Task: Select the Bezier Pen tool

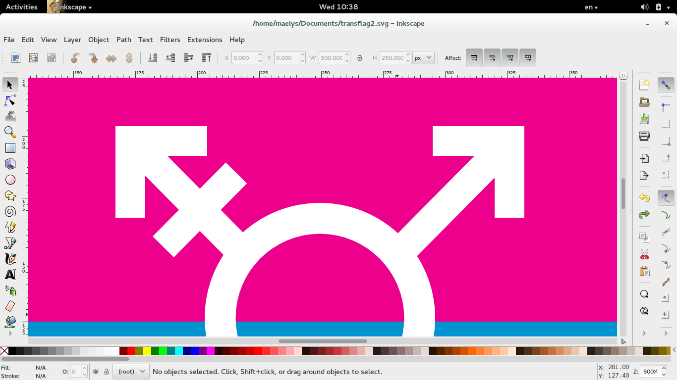Action: [10, 243]
